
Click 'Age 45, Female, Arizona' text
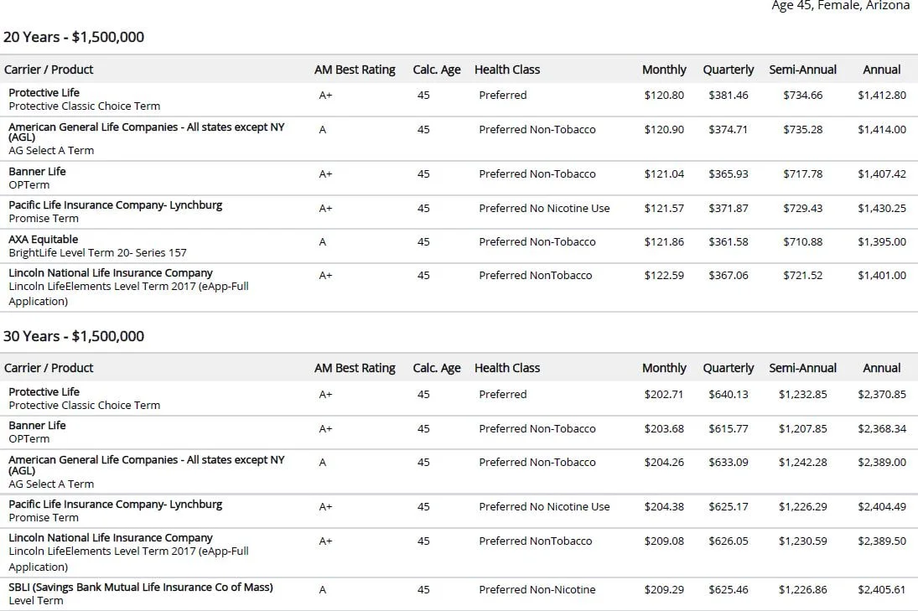pyautogui.click(x=840, y=5)
